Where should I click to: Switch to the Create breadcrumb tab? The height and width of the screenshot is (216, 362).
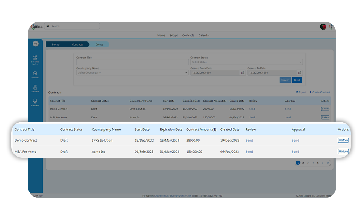[99, 44]
